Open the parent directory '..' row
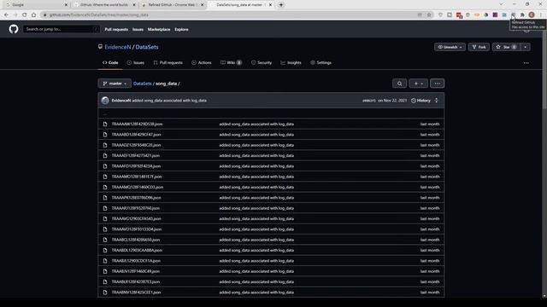The image size is (547, 307). point(271,113)
